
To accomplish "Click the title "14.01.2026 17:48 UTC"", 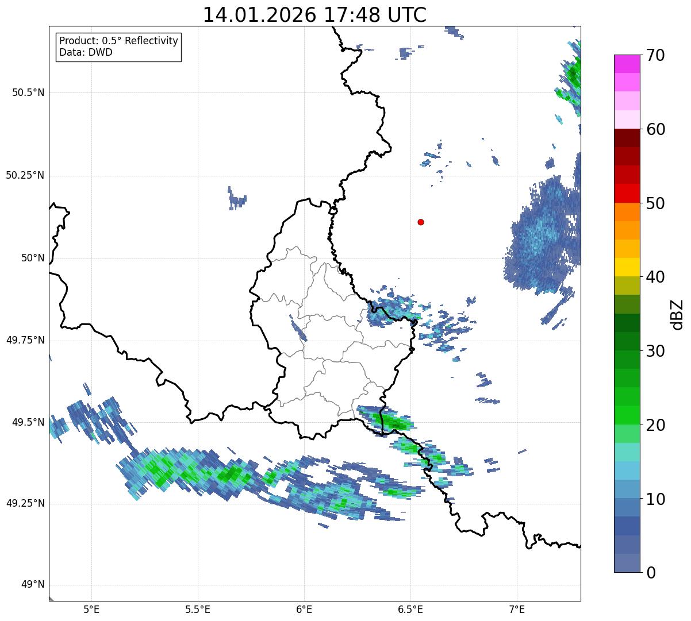I will pyautogui.click(x=315, y=15).
